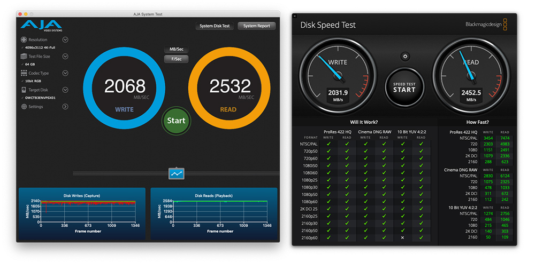
Task: Click the blue Write speed ring
Action: (x=124, y=88)
